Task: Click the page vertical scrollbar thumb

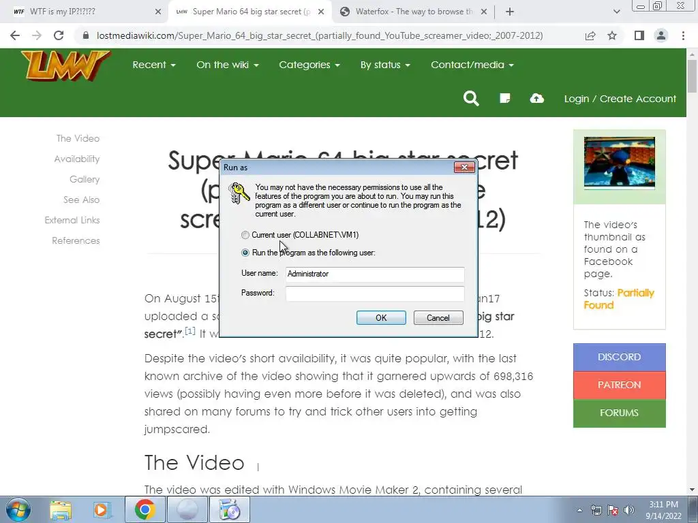Action: point(692,76)
